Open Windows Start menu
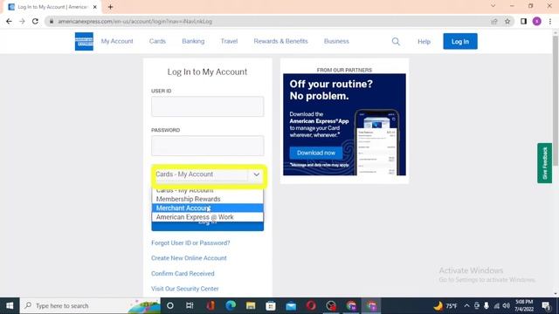 pyautogui.click(x=10, y=306)
